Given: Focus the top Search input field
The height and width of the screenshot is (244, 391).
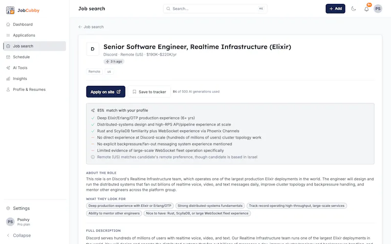Looking at the screenshot, I should click(x=215, y=9).
